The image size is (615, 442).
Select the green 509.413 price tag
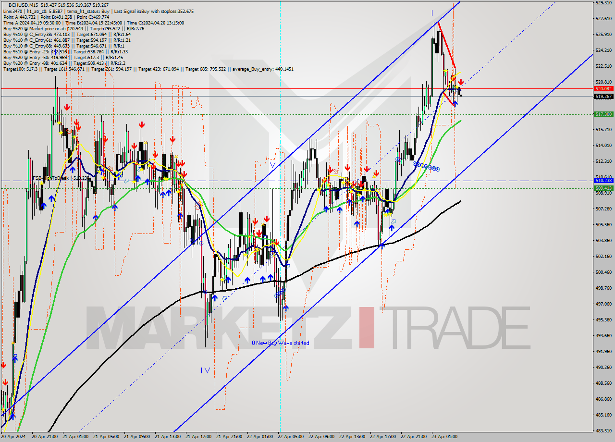(x=604, y=188)
